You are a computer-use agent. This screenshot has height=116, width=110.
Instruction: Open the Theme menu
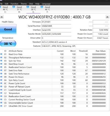point(24,4)
